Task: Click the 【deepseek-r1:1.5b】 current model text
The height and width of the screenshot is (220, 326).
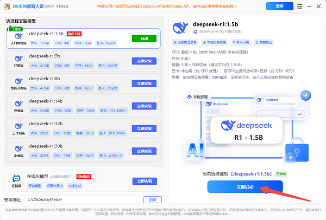Action: coord(252,174)
